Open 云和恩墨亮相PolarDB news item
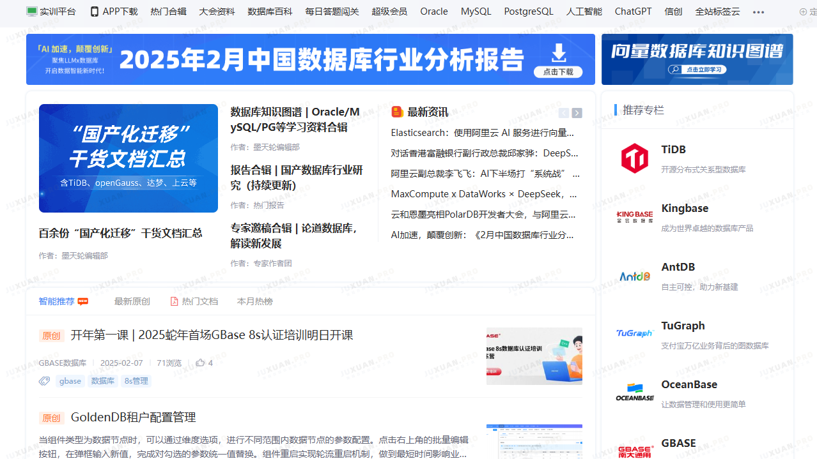 coord(483,214)
